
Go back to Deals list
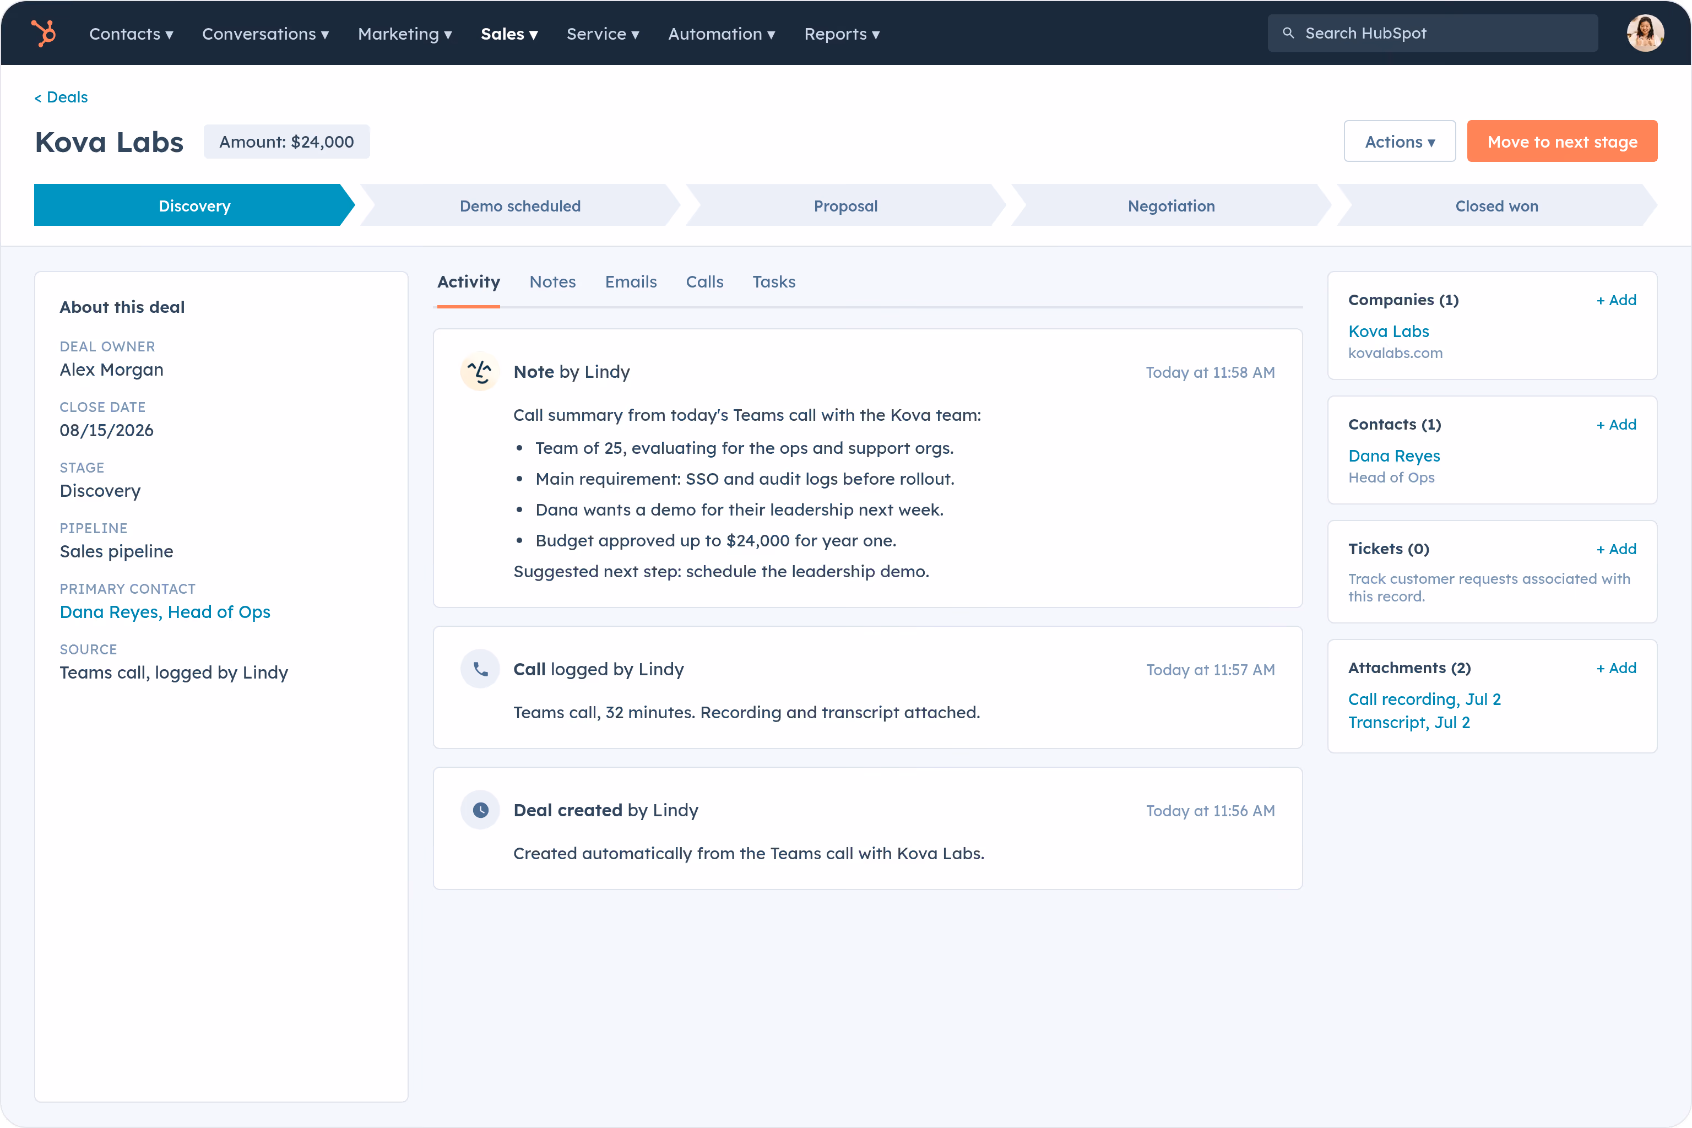[x=61, y=97]
